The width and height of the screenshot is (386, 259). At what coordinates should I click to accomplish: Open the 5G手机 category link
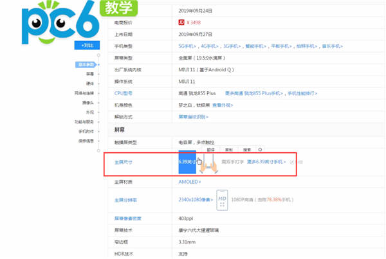pyautogui.click(x=187, y=46)
